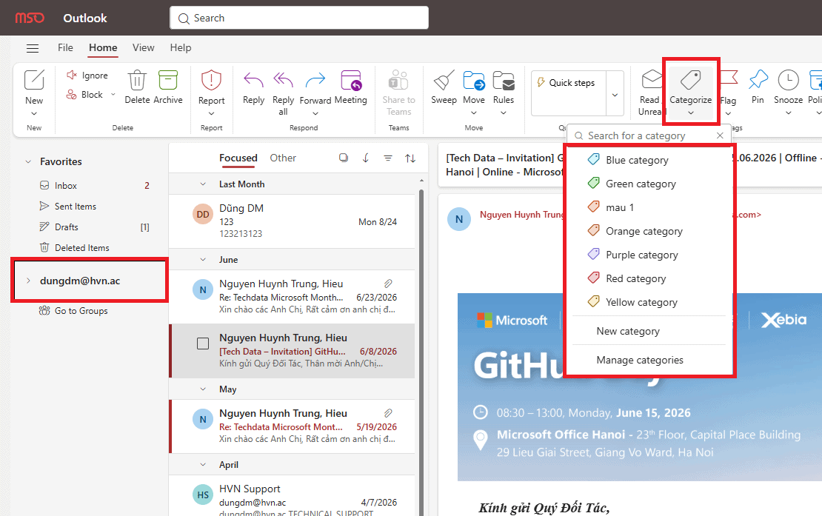Click the Rules icon
The width and height of the screenshot is (822, 516).
click(504, 80)
